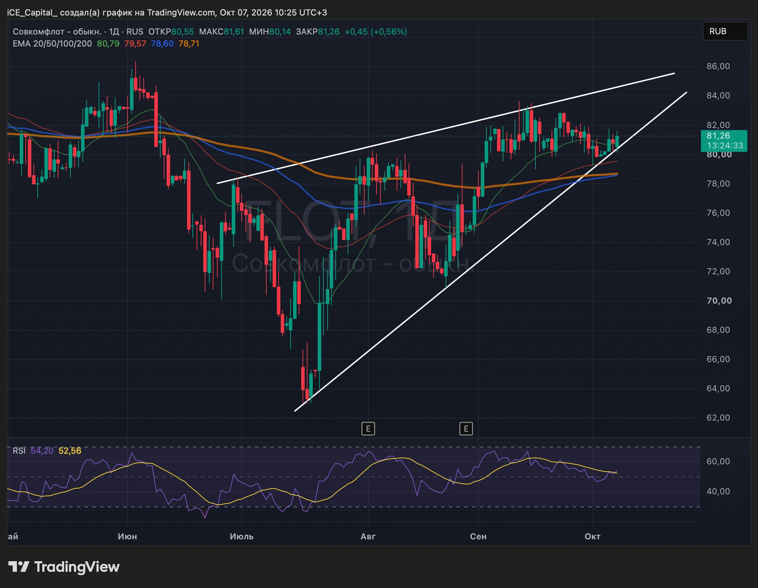This screenshot has width=758, height=588.
Task: Click the green EMA 20 value 80,79
Action: click(108, 44)
